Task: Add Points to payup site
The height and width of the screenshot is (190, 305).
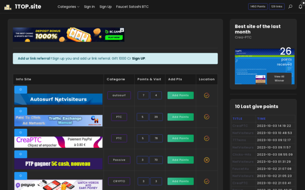Action: click(181, 181)
